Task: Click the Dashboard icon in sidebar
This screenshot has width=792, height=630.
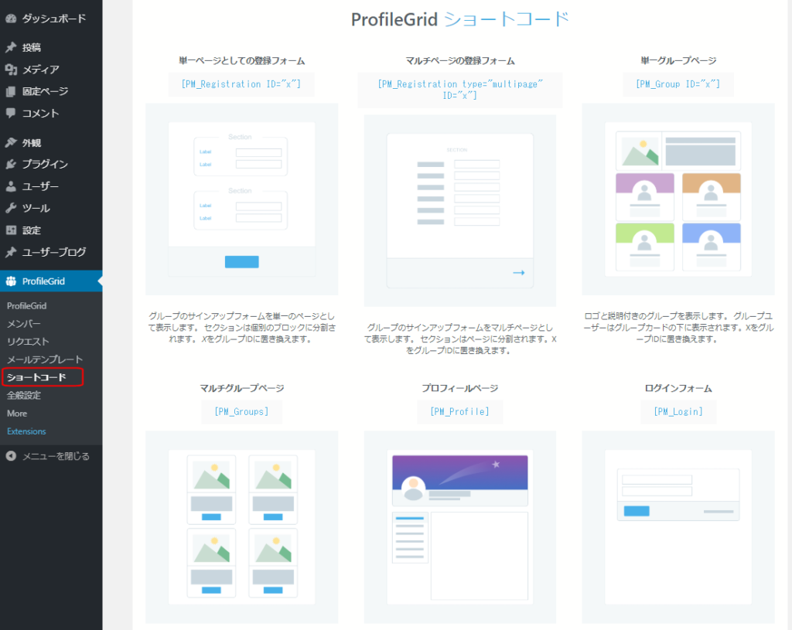Action: 11,18
